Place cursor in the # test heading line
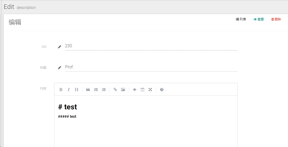The image size is (288, 147). pos(68,107)
